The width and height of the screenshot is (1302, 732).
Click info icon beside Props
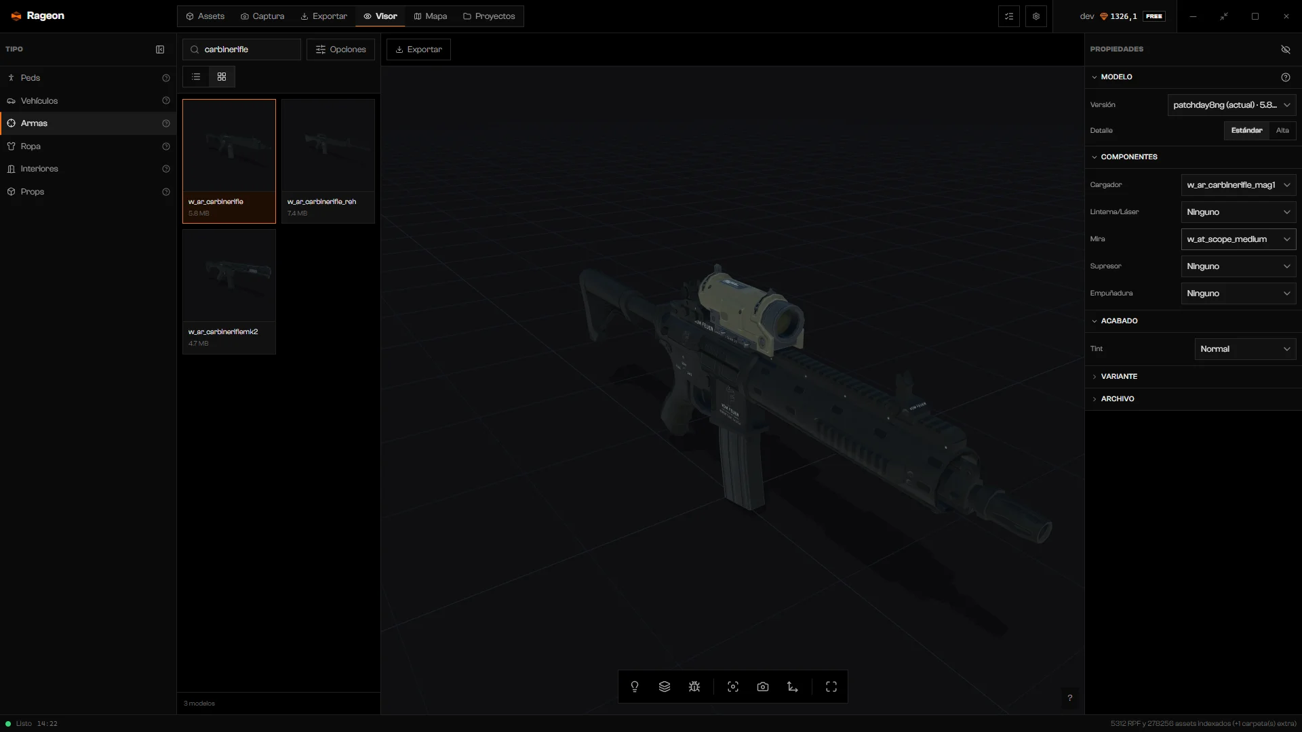pyautogui.click(x=166, y=192)
